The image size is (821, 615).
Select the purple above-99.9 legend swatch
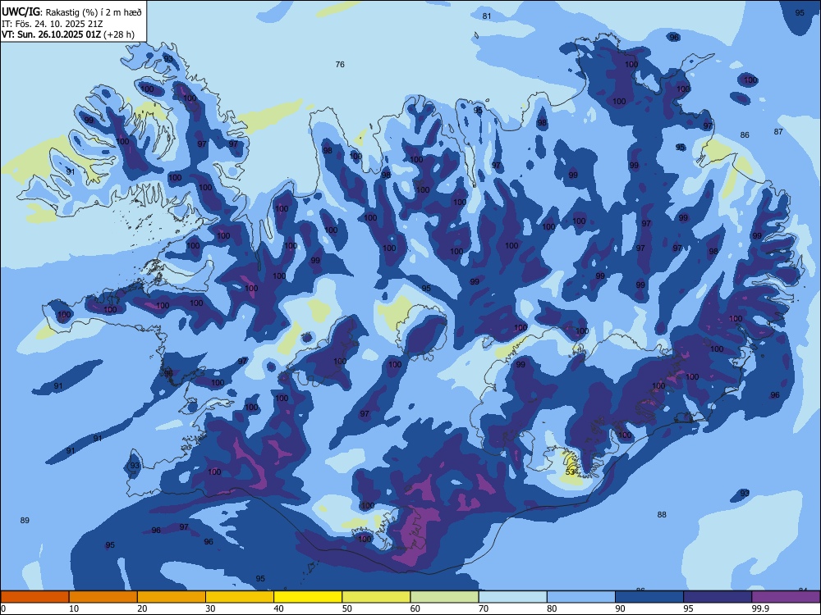tap(786, 597)
